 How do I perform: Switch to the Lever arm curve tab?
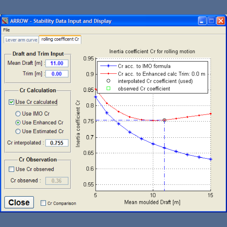tap(21, 39)
